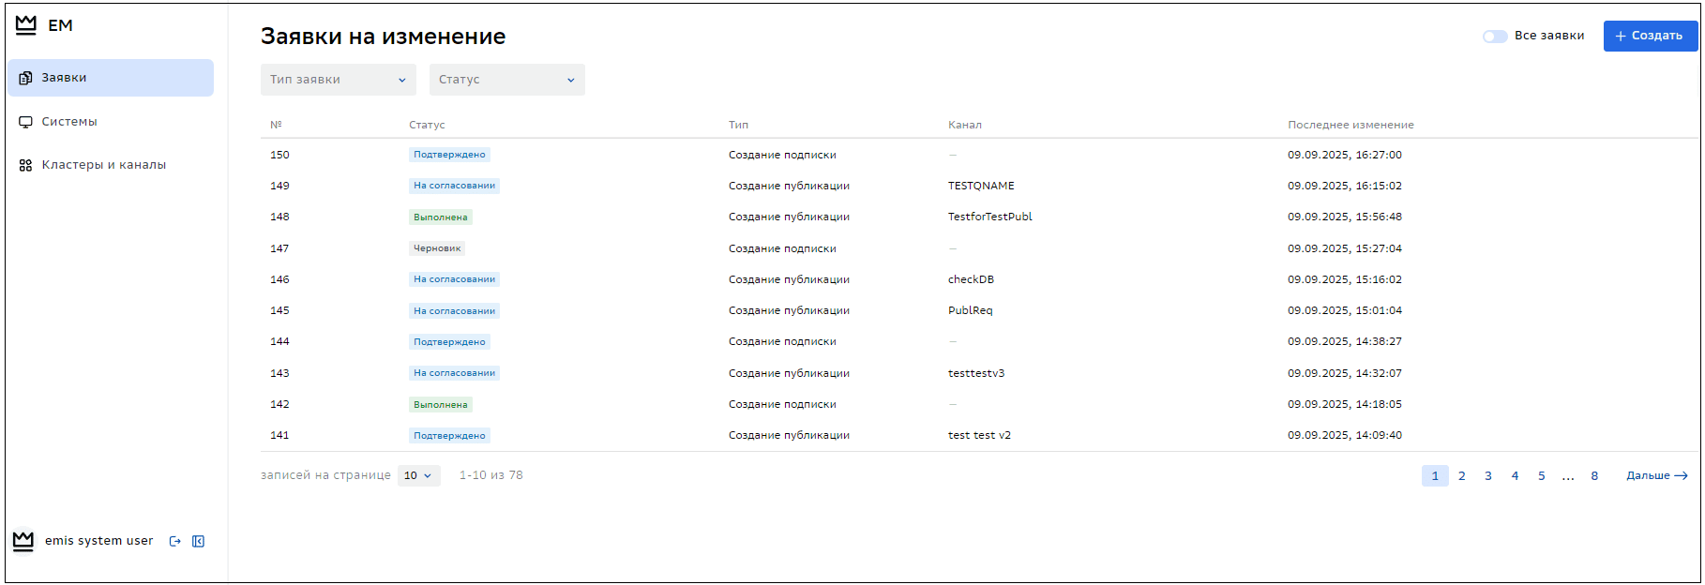
Task: Click the Заявки на изменение page title
Action: point(383,37)
